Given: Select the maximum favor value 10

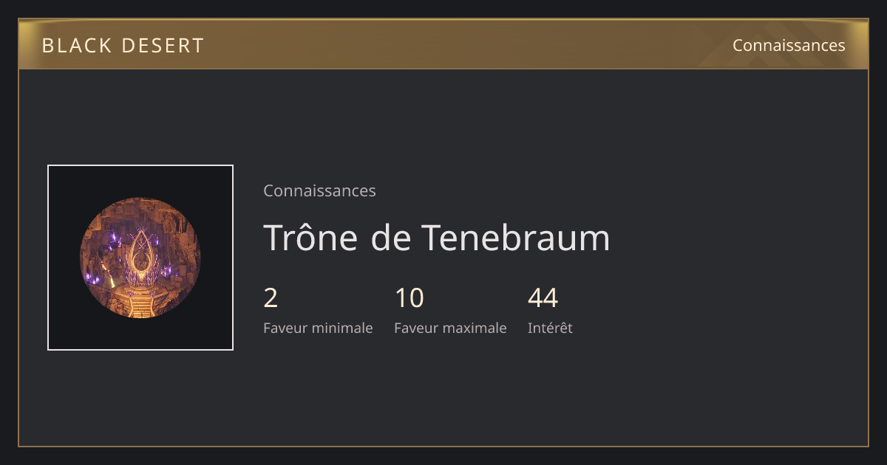Looking at the screenshot, I should pyautogui.click(x=409, y=298).
